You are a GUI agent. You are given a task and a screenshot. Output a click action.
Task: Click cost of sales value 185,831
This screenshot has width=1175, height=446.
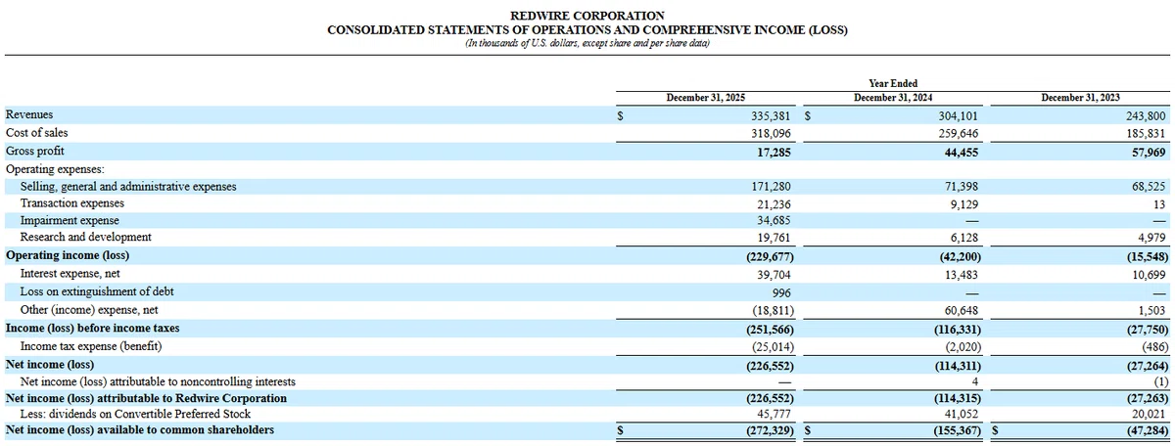(x=1146, y=132)
